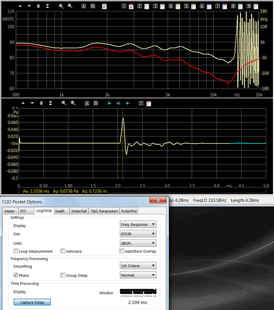Click the Capture Delay button

(x=32, y=302)
